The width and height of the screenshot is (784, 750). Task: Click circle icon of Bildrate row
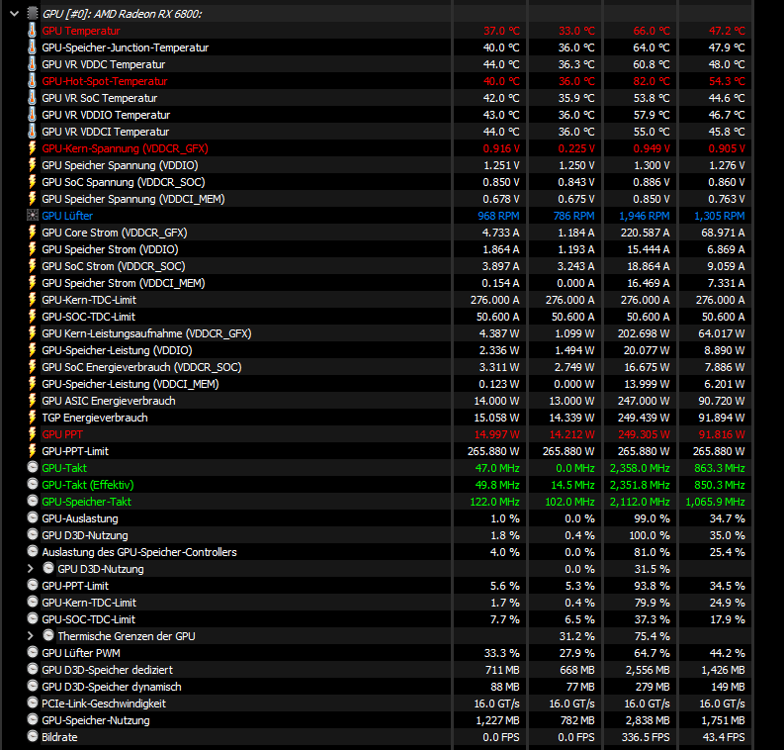click(33, 736)
